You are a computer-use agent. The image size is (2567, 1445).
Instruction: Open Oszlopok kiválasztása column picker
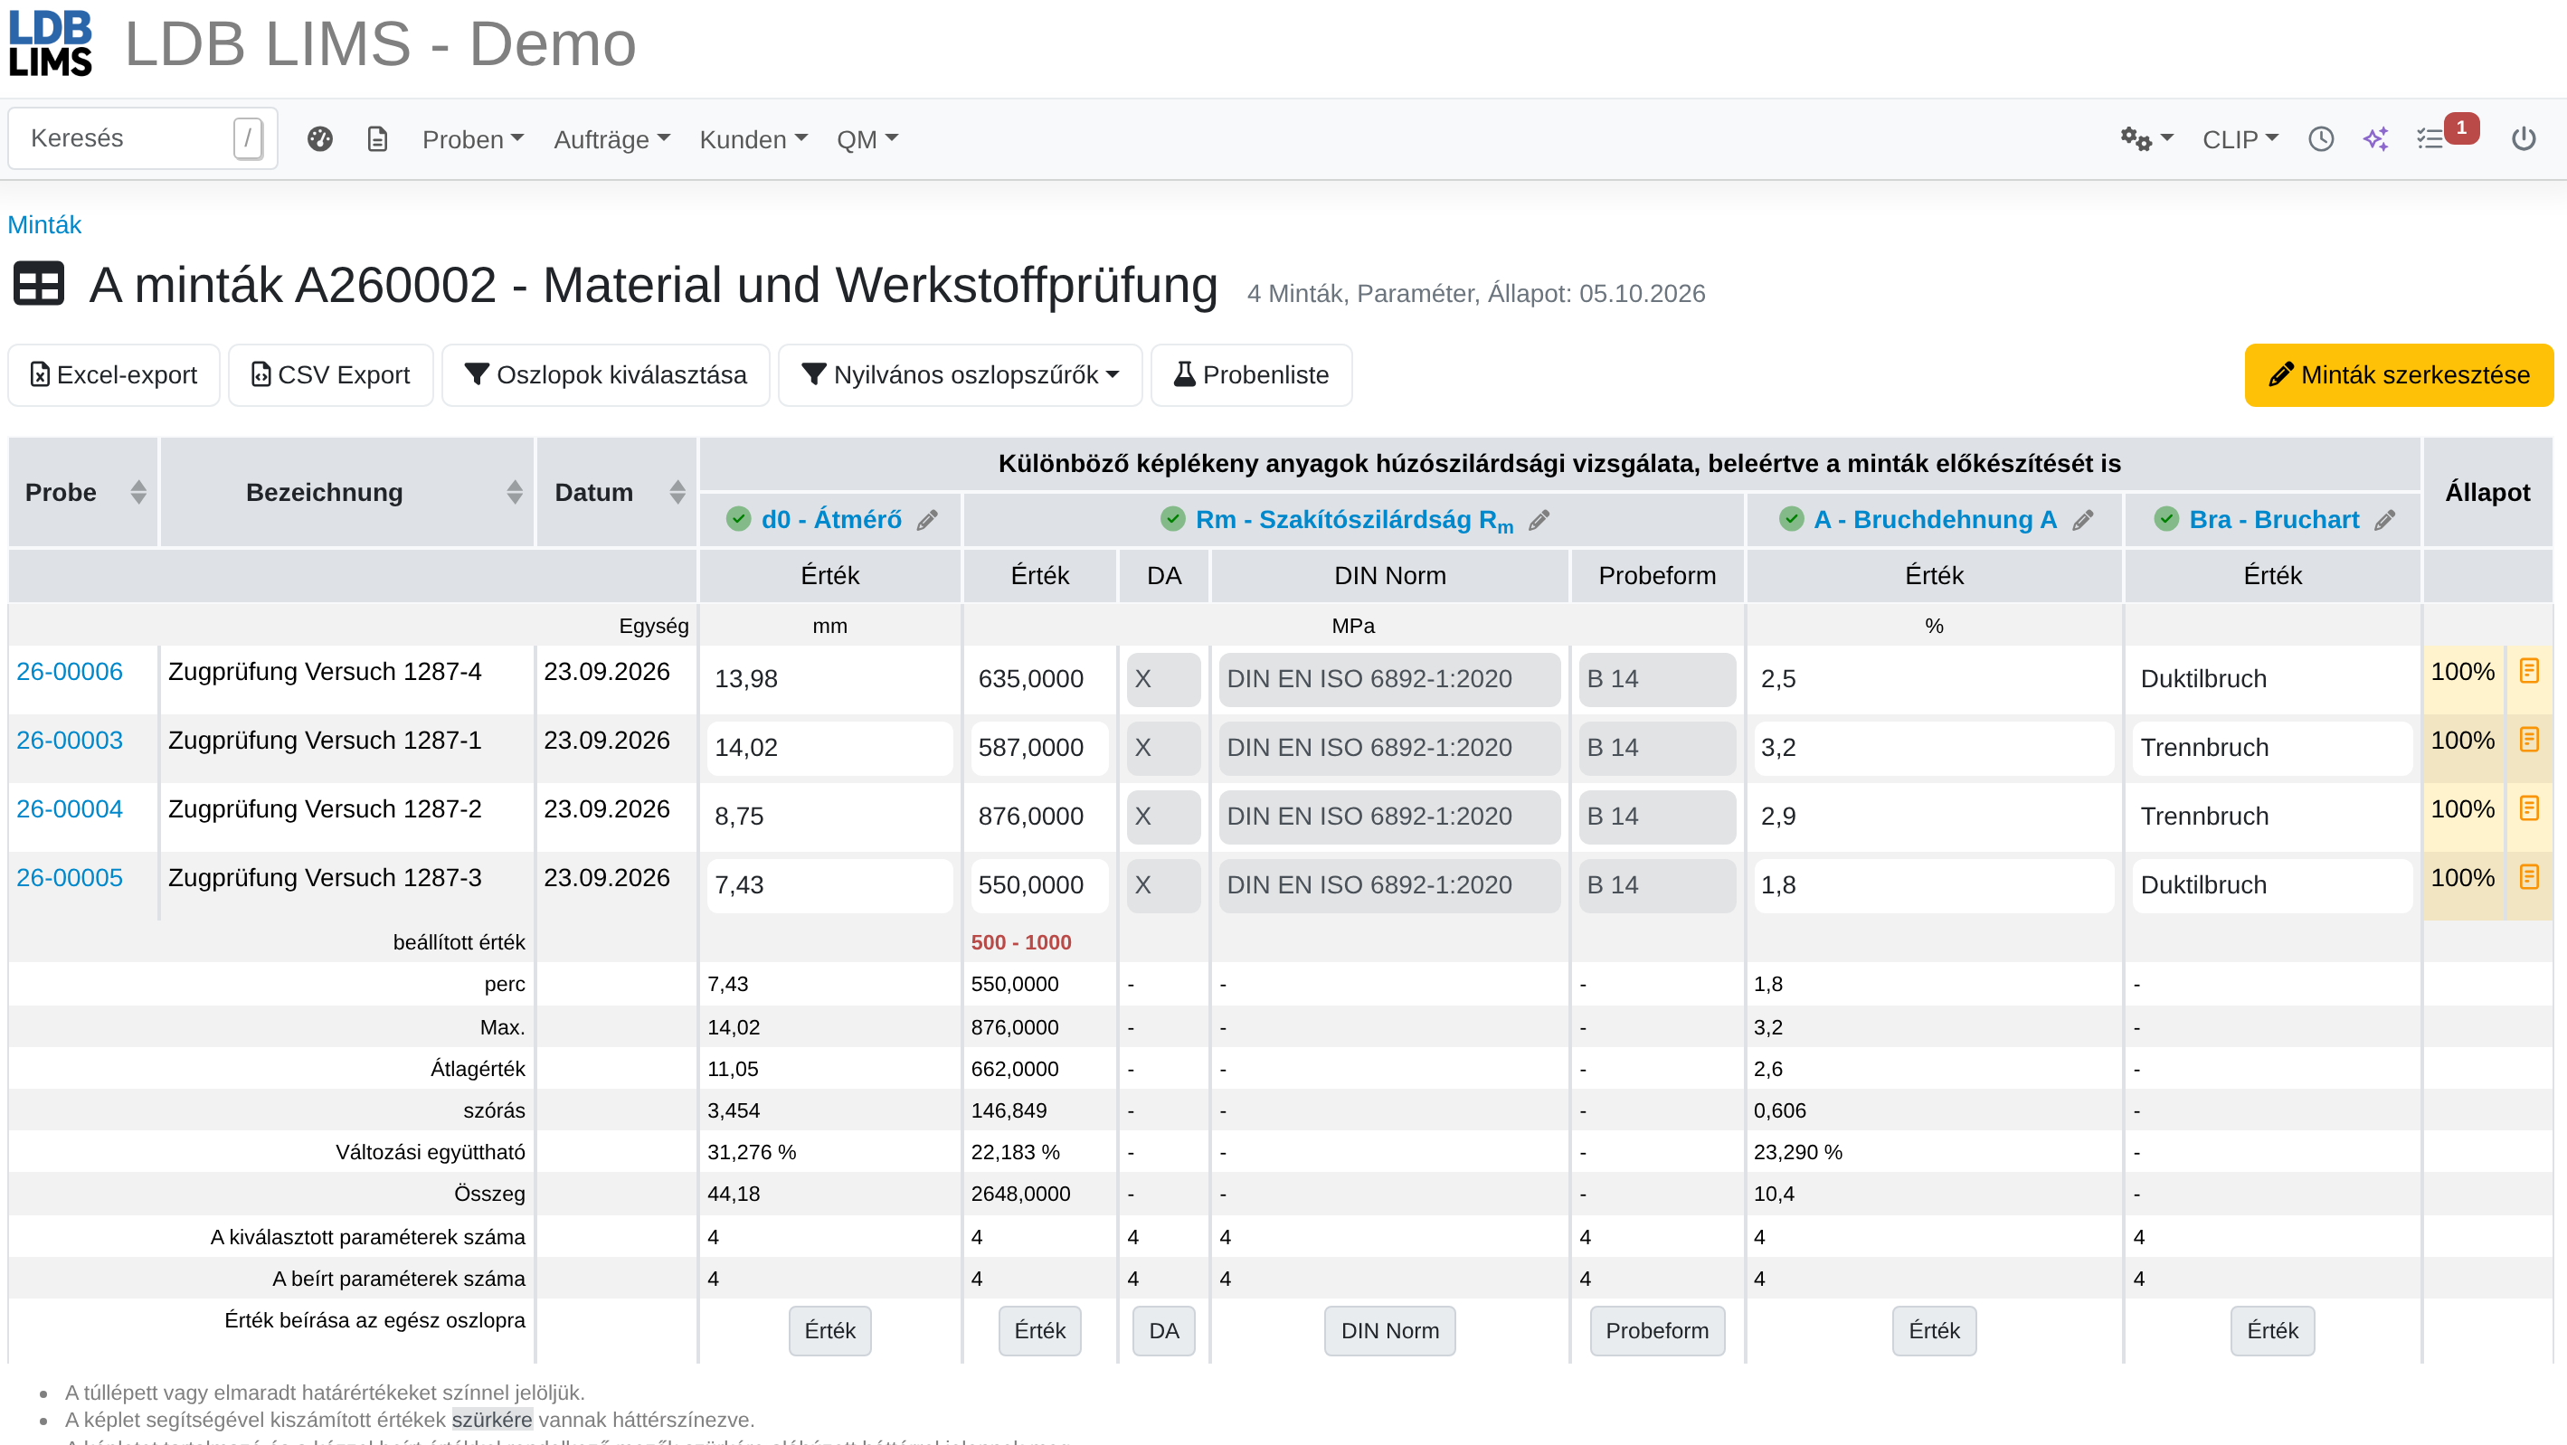pos(606,375)
